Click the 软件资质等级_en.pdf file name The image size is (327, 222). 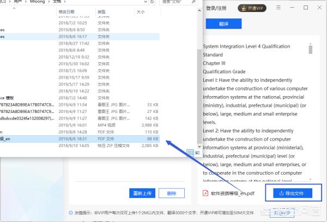coord(233,193)
